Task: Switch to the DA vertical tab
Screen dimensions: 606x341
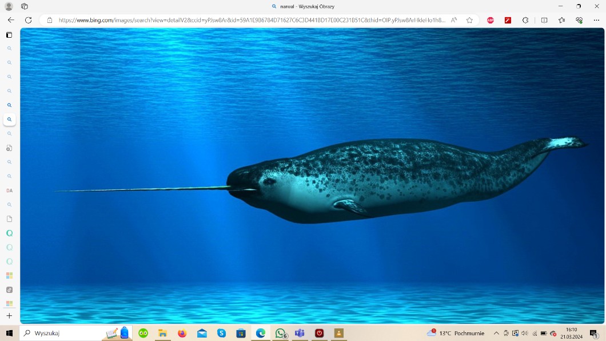Action: (9, 191)
